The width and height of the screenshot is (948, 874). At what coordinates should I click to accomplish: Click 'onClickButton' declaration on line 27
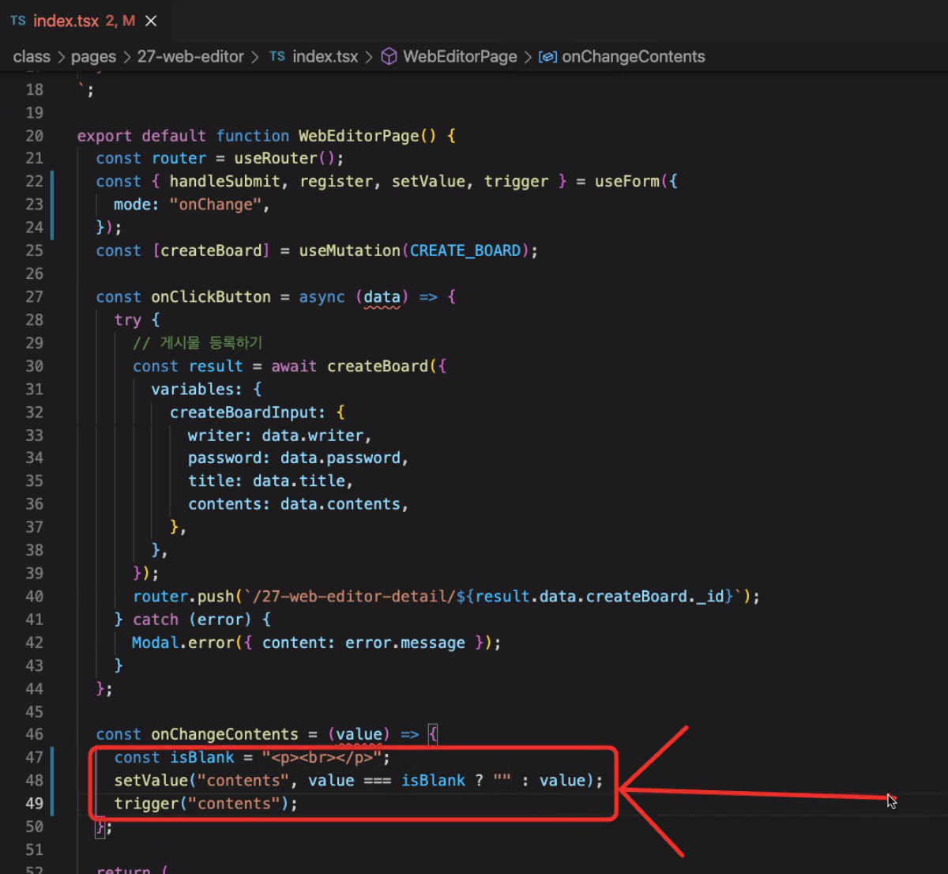point(211,297)
